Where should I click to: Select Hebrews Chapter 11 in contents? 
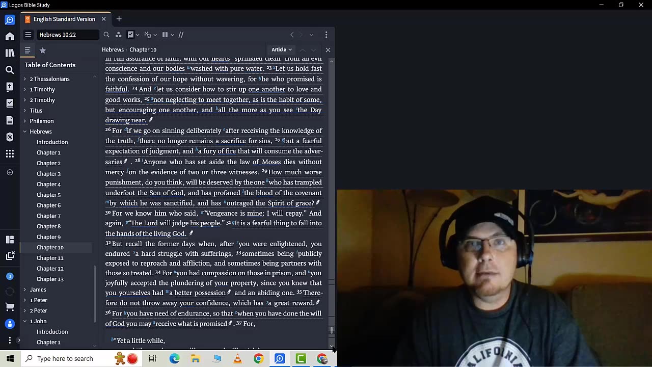click(x=50, y=258)
